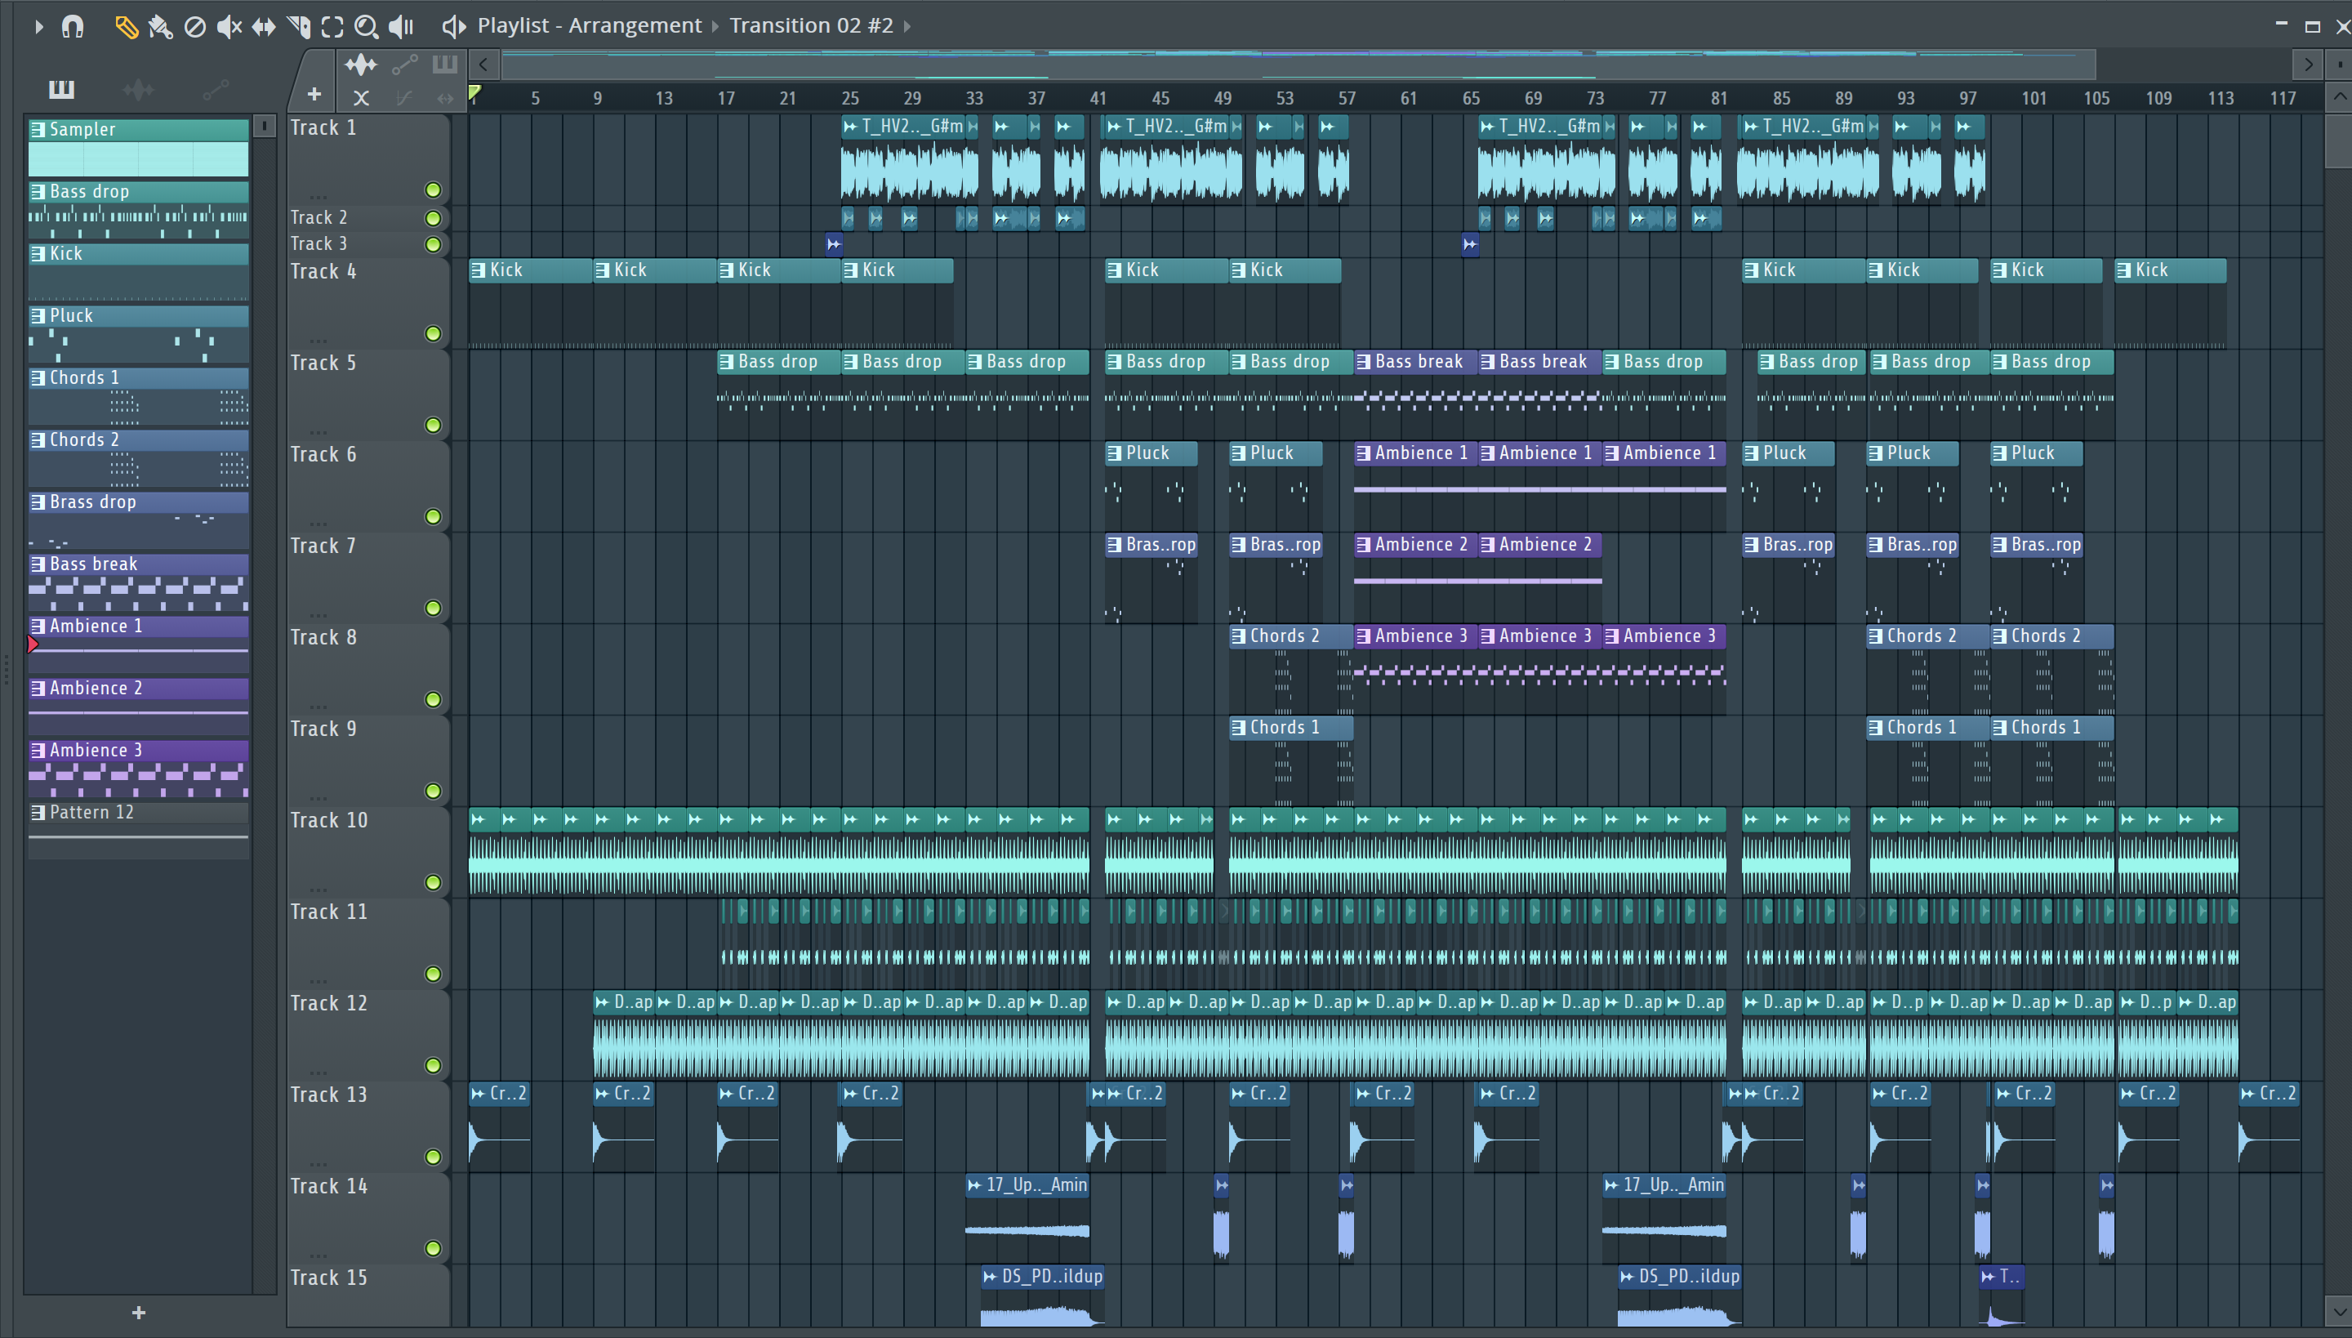This screenshot has width=2352, height=1338.
Task: Click the dimmed curve icon beside the X
Action: click(x=404, y=97)
